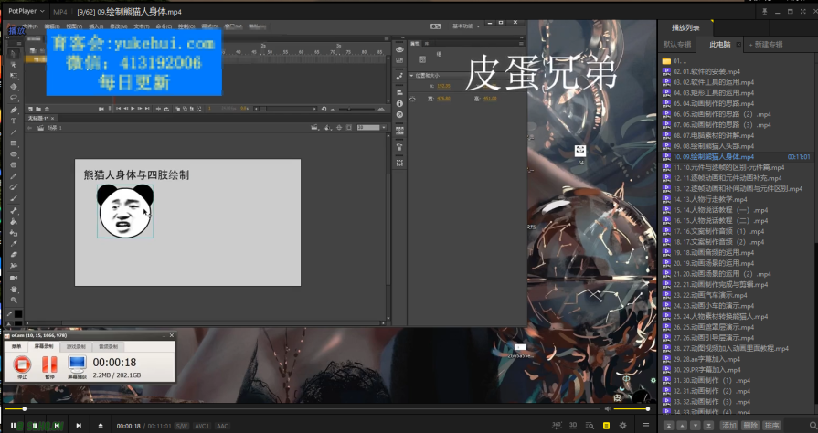The height and width of the screenshot is (433, 818).
Task: Click the S/W decoder indicator
Action: pos(181,426)
